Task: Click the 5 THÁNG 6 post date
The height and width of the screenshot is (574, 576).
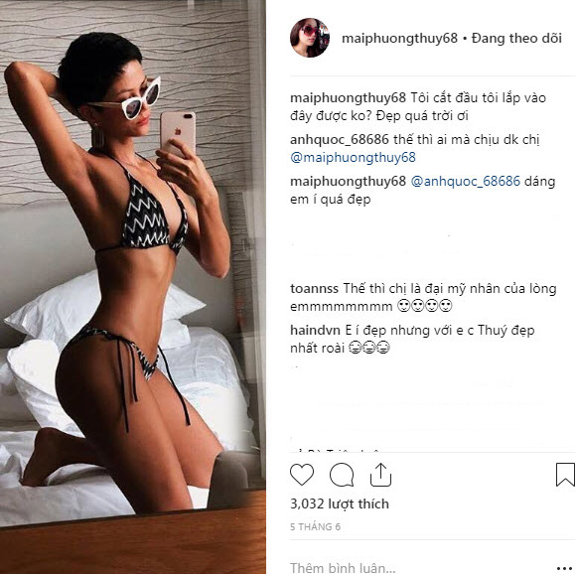Action: click(x=315, y=527)
